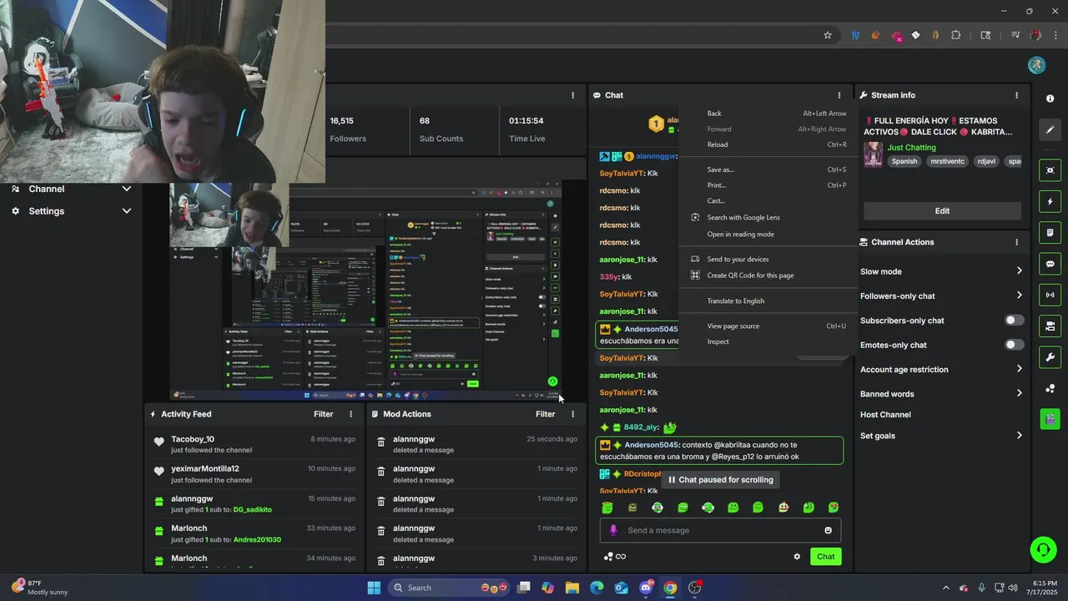Select Reload in context menu
The width and height of the screenshot is (1068, 601).
pyautogui.click(x=768, y=144)
